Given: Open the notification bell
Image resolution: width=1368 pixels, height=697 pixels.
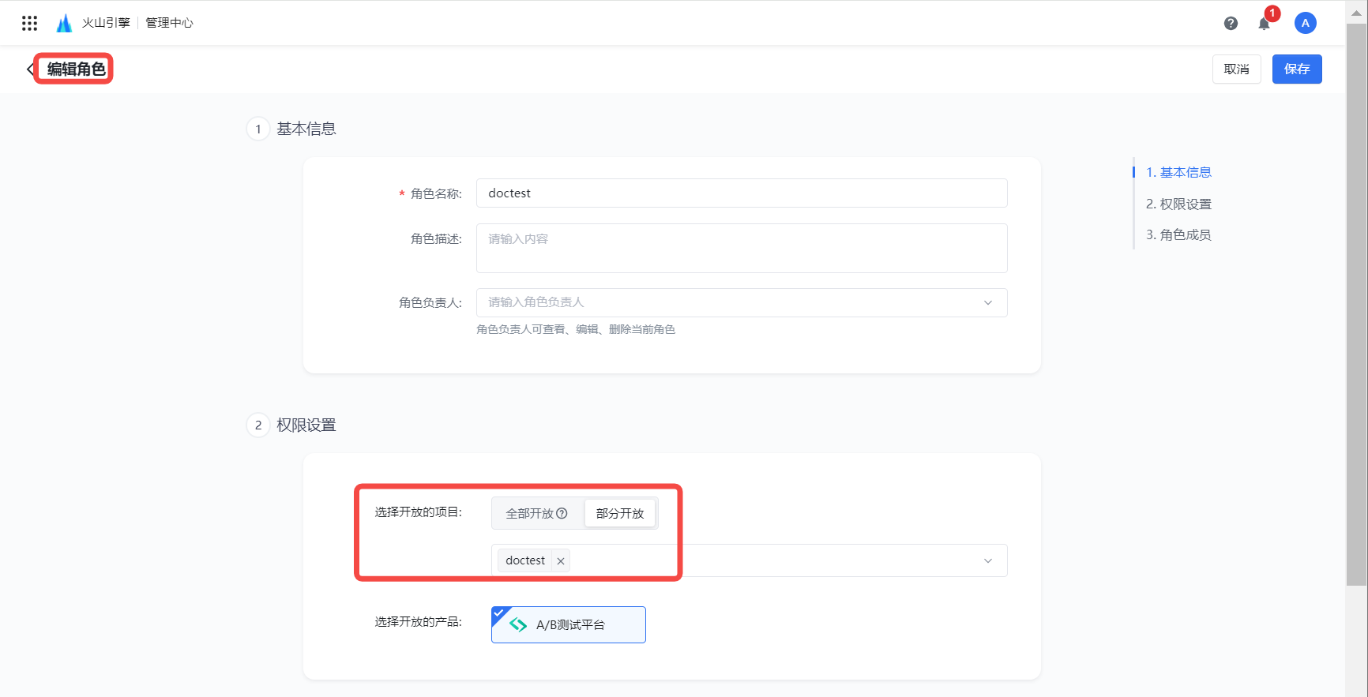Looking at the screenshot, I should [x=1264, y=24].
